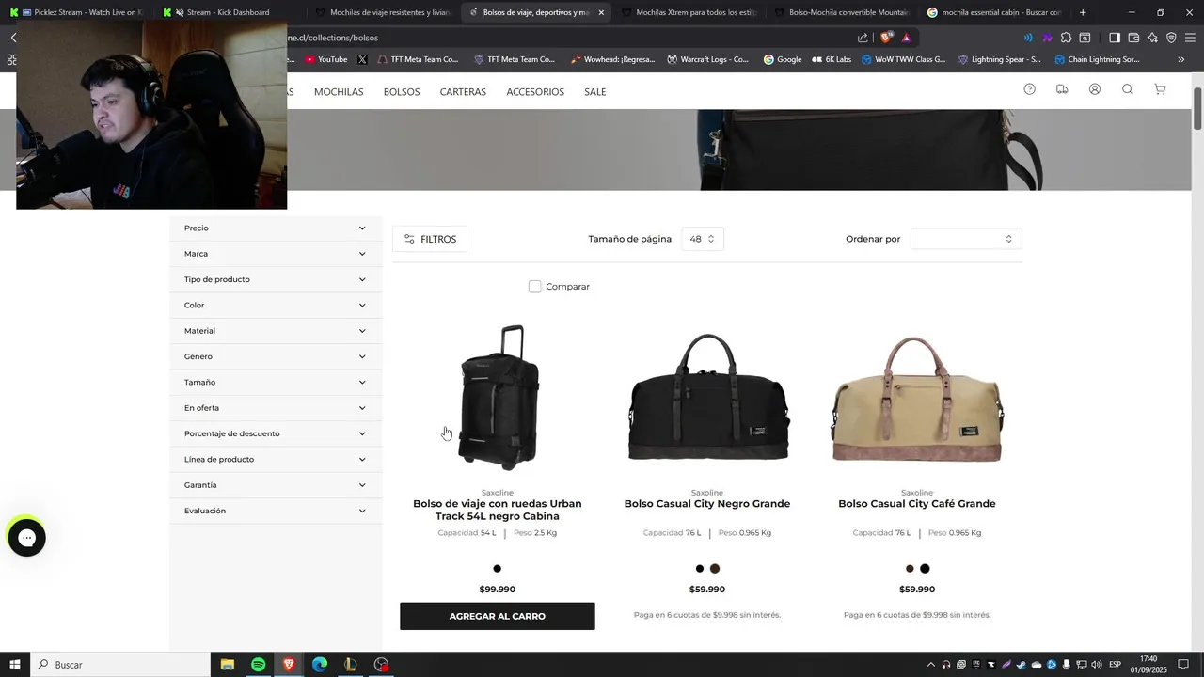Viewport: 1204px width, 677px height.
Task: Expand the Color filter
Action: (276, 305)
